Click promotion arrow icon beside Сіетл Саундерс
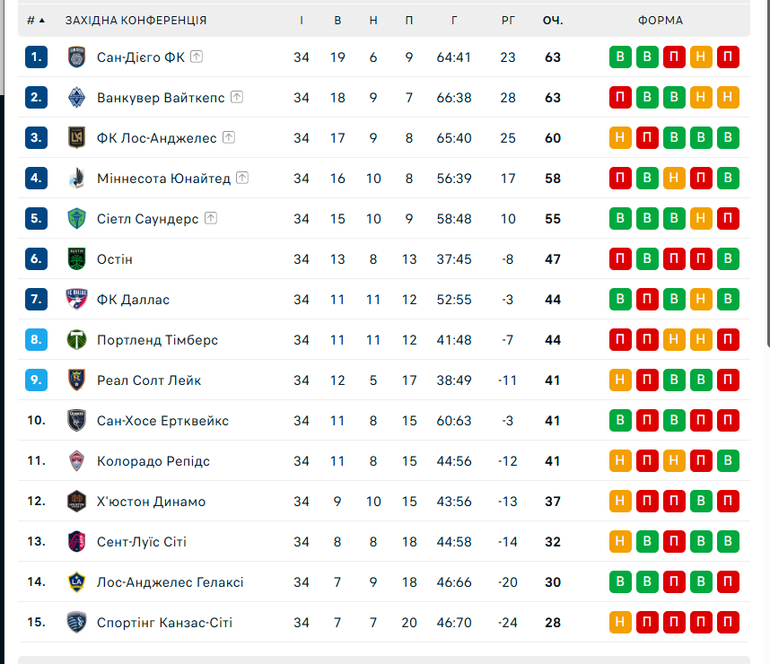 click(211, 218)
